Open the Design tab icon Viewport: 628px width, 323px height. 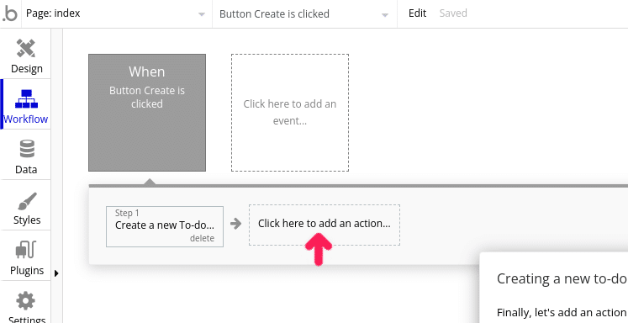[26, 48]
